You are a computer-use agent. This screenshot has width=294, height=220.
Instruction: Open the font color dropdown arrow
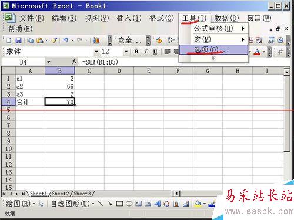(264, 52)
